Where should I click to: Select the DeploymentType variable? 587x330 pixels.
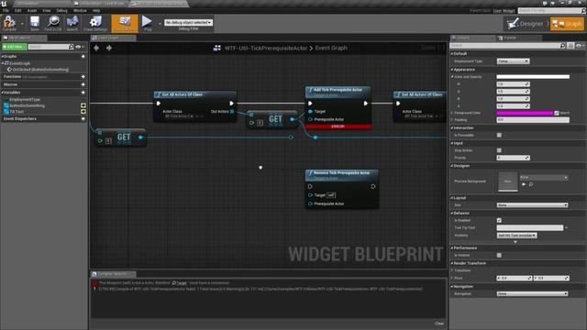click(25, 100)
